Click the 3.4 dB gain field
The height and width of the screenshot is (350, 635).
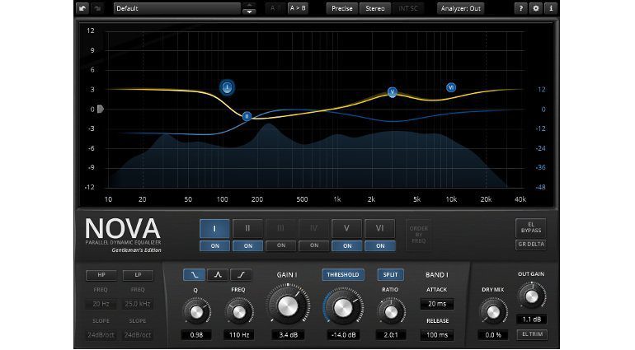coord(288,335)
